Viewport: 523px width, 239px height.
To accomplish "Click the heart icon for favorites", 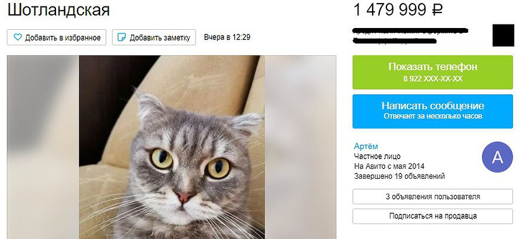I will tap(18, 38).
